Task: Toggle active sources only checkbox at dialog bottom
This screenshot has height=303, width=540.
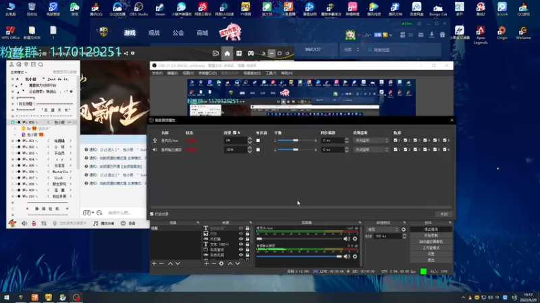Action: point(152,214)
